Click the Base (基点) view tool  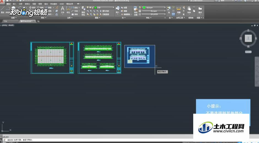200,10
